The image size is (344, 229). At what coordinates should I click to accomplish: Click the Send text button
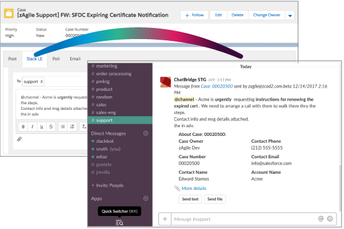(x=190, y=199)
